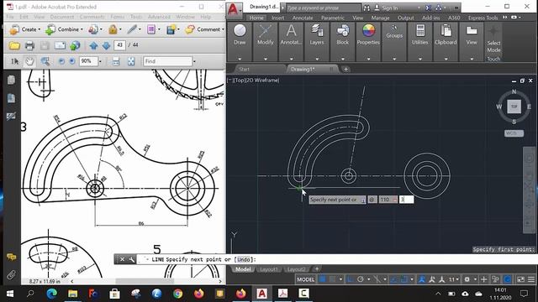Click the Undo option in the command line
The width and height of the screenshot is (538, 302).
point(244,259)
